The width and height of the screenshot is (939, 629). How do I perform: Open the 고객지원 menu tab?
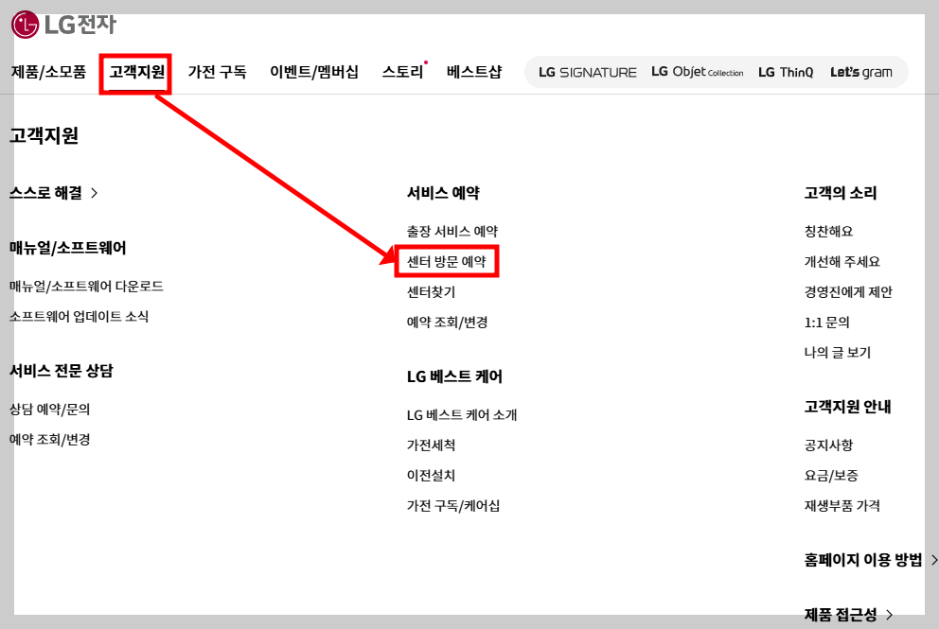136,72
